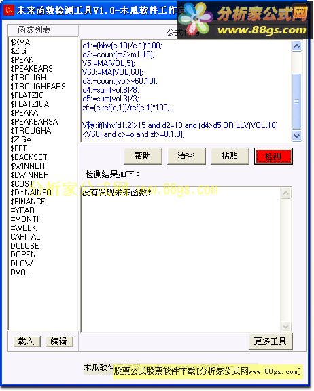Select $XMA in function list
The height and width of the screenshot is (391, 314).
pos(20,42)
